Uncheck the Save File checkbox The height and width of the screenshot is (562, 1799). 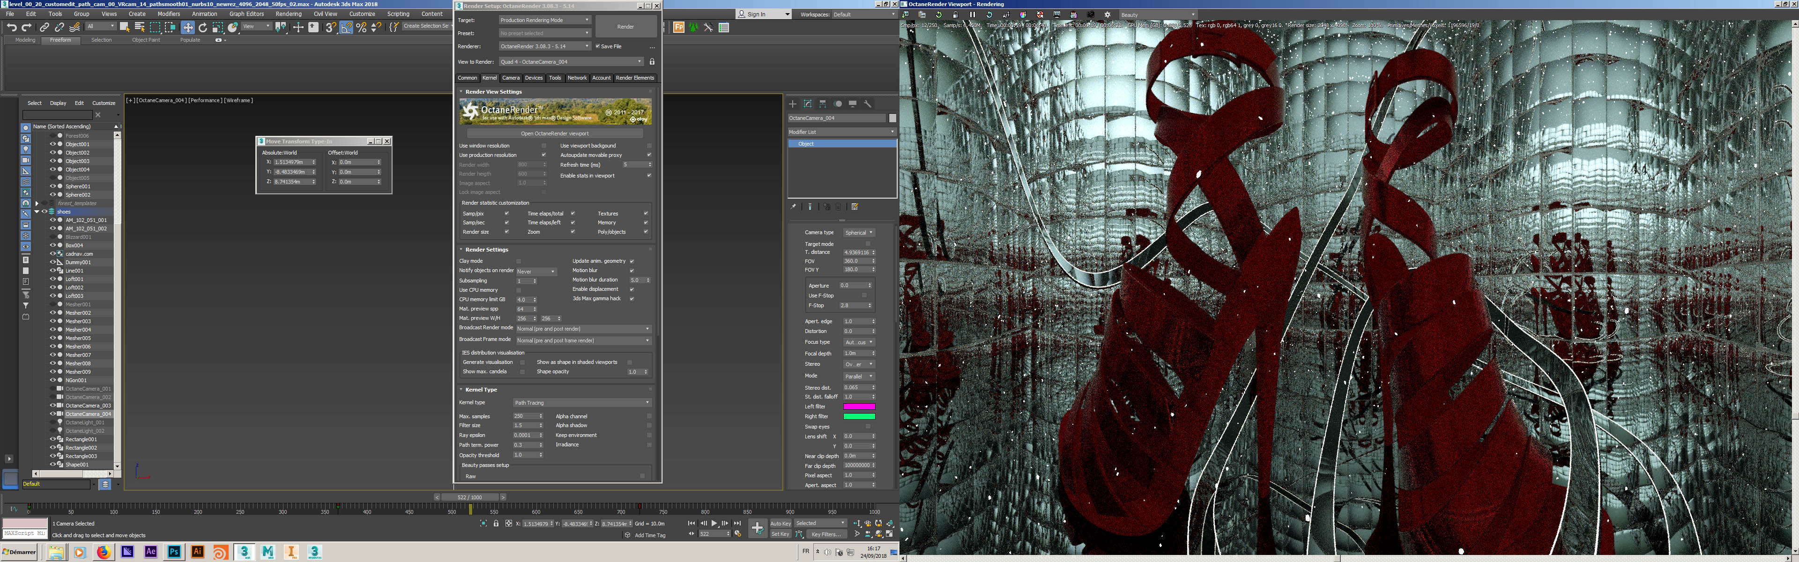click(598, 46)
